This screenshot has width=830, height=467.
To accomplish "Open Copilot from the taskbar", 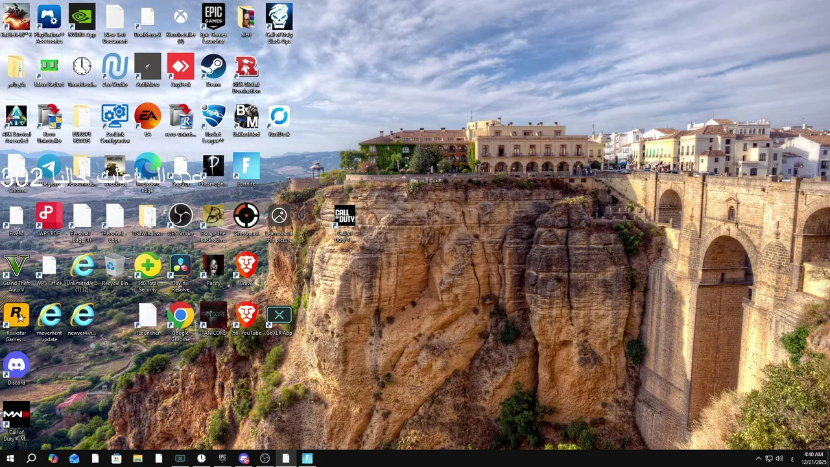I will pyautogui.click(x=53, y=459).
